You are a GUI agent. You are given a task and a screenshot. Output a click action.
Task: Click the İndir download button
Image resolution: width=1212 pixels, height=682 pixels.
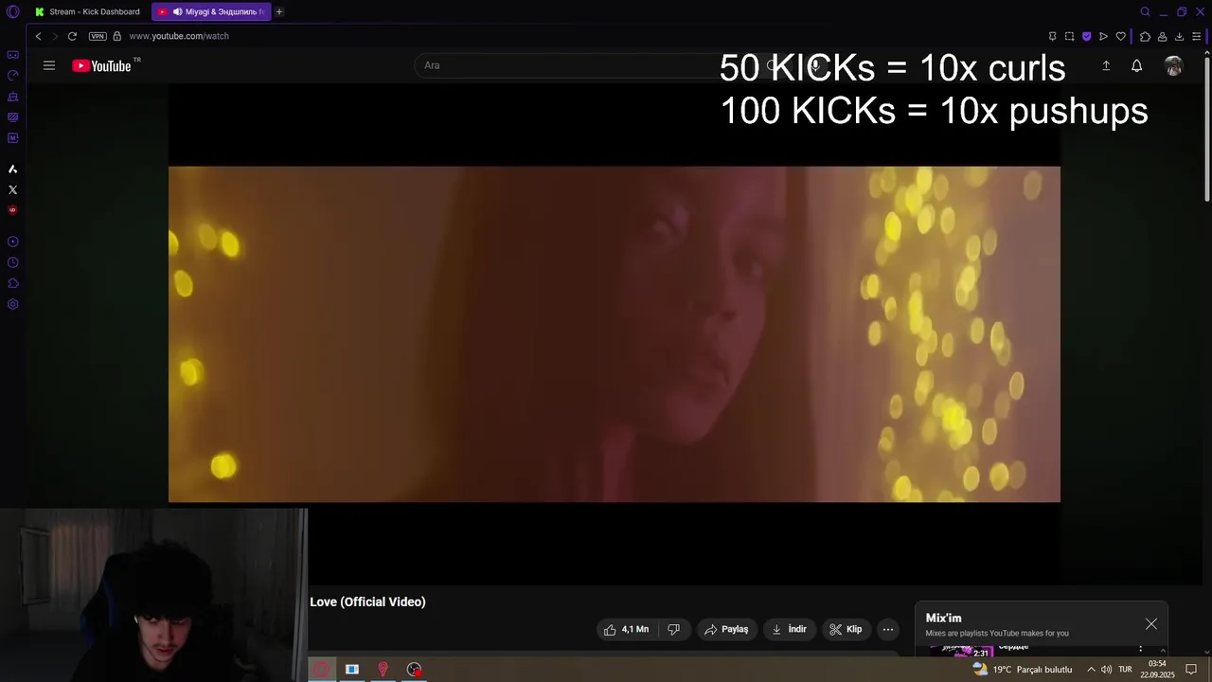[789, 629]
